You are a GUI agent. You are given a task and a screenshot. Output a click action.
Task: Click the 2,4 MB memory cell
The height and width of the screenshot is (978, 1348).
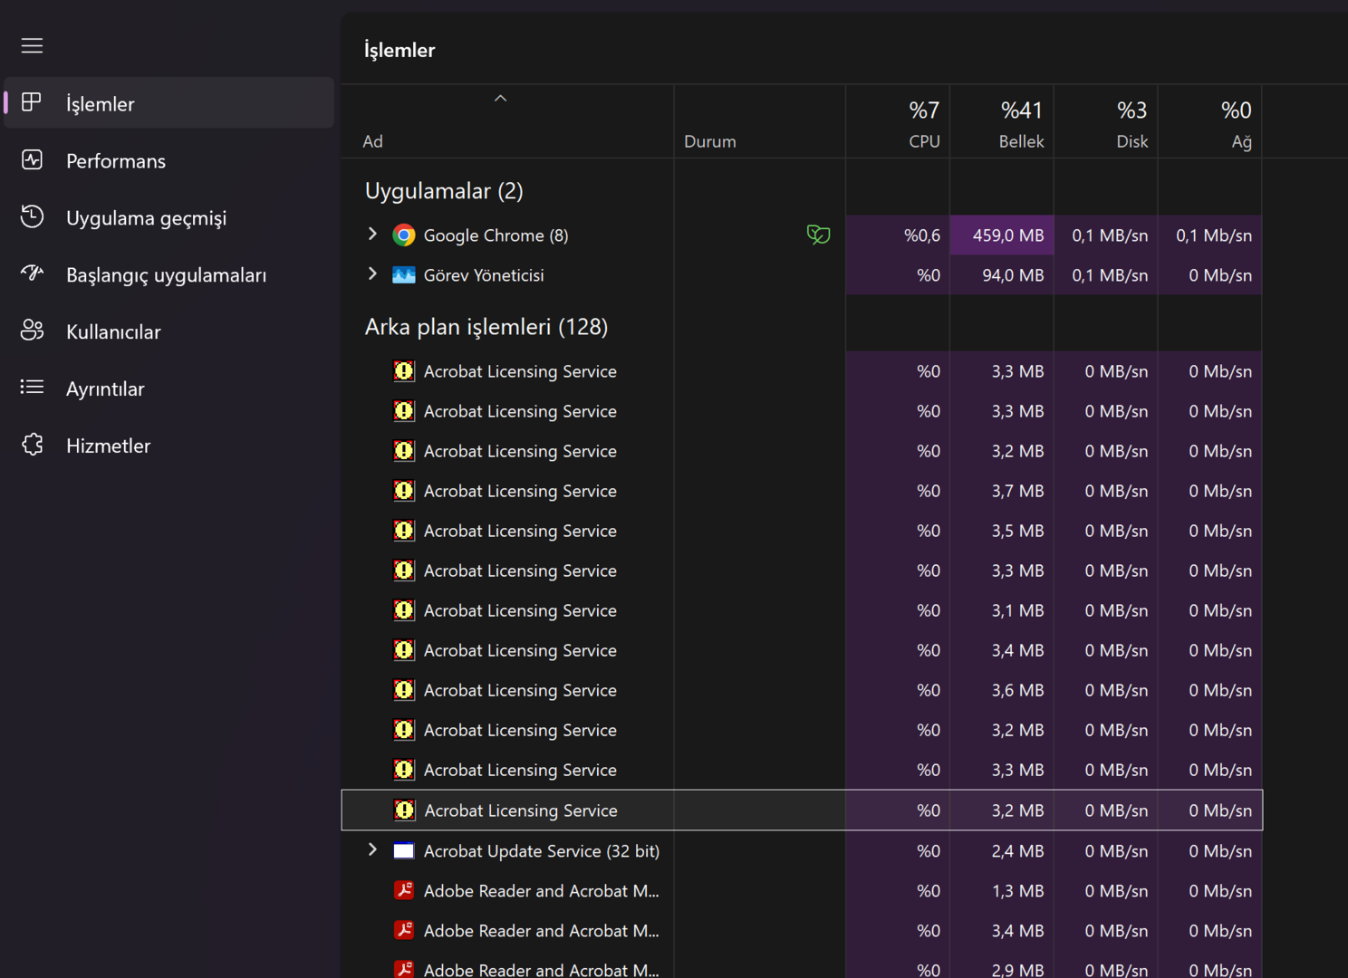[x=1002, y=851]
